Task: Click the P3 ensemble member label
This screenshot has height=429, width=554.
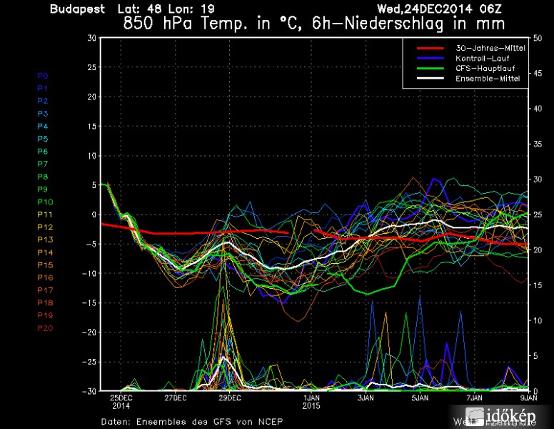Action: [43, 114]
